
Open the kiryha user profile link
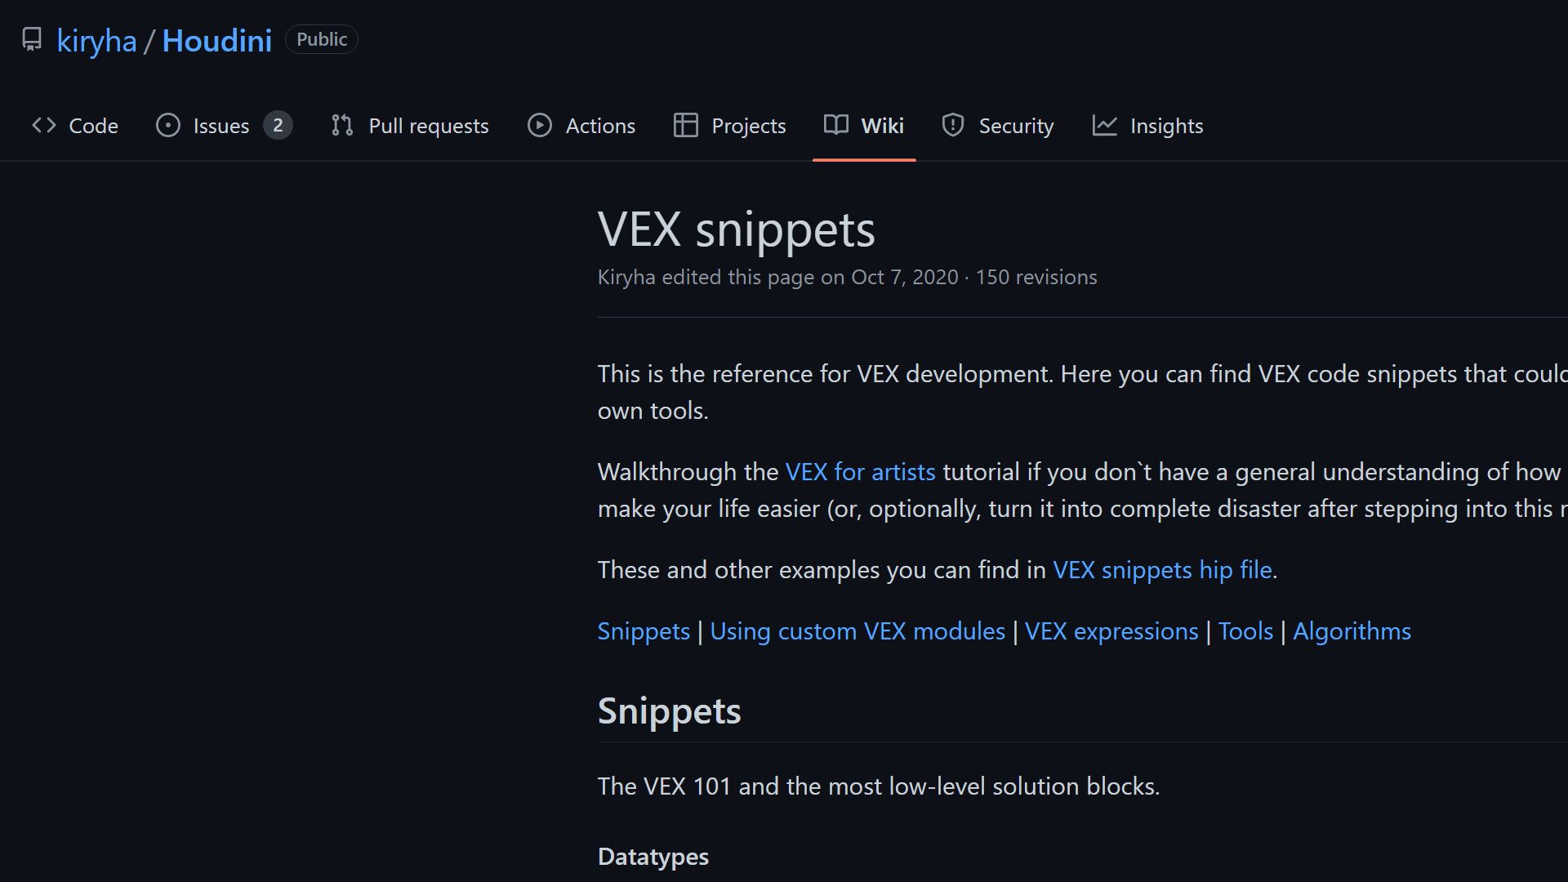pyautogui.click(x=96, y=41)
